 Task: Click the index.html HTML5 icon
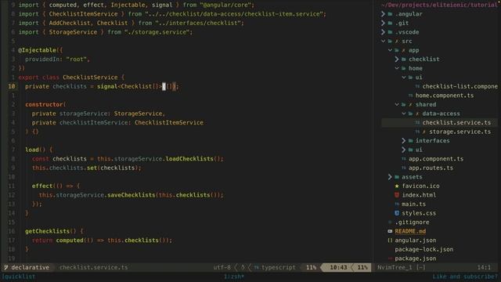[x=397, y=195]
